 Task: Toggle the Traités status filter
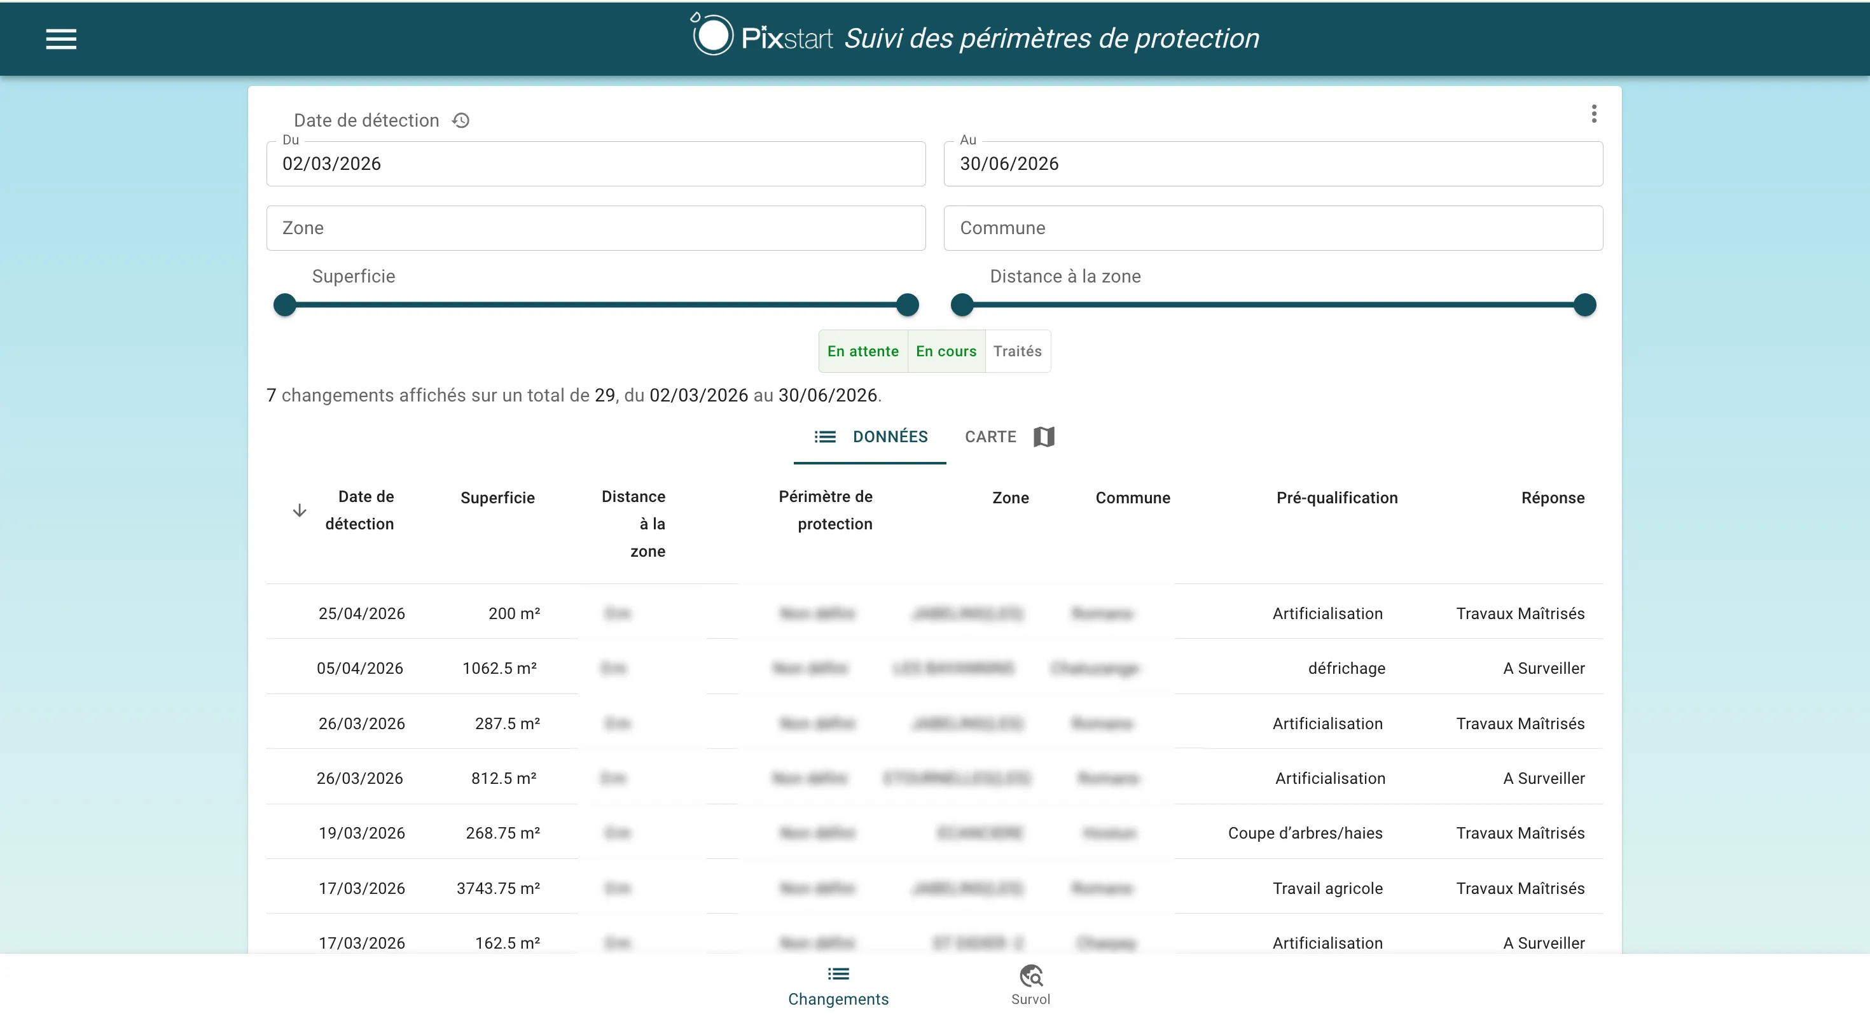point(1018,351)
